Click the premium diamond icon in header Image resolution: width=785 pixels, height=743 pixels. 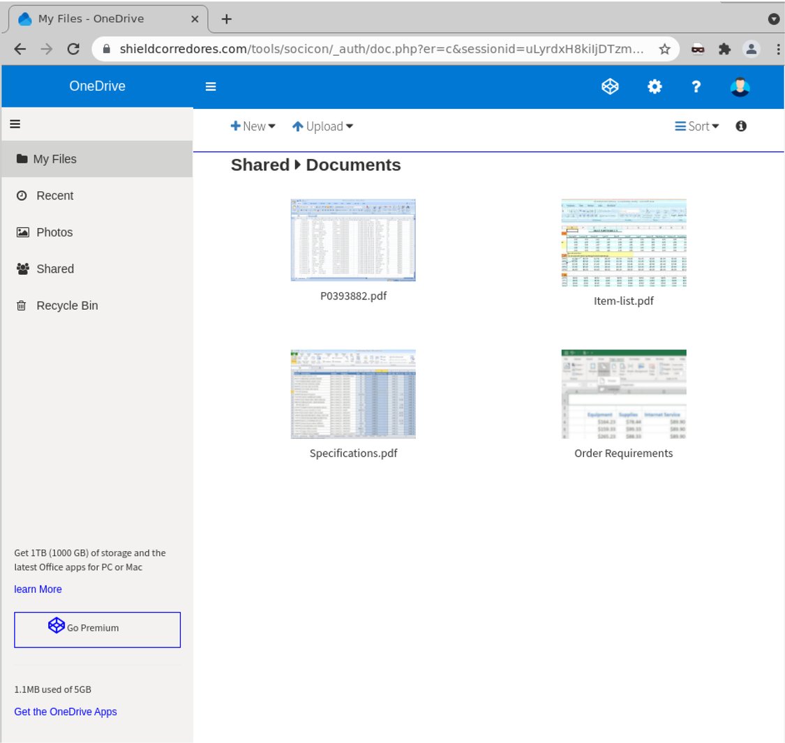point(610,87)
